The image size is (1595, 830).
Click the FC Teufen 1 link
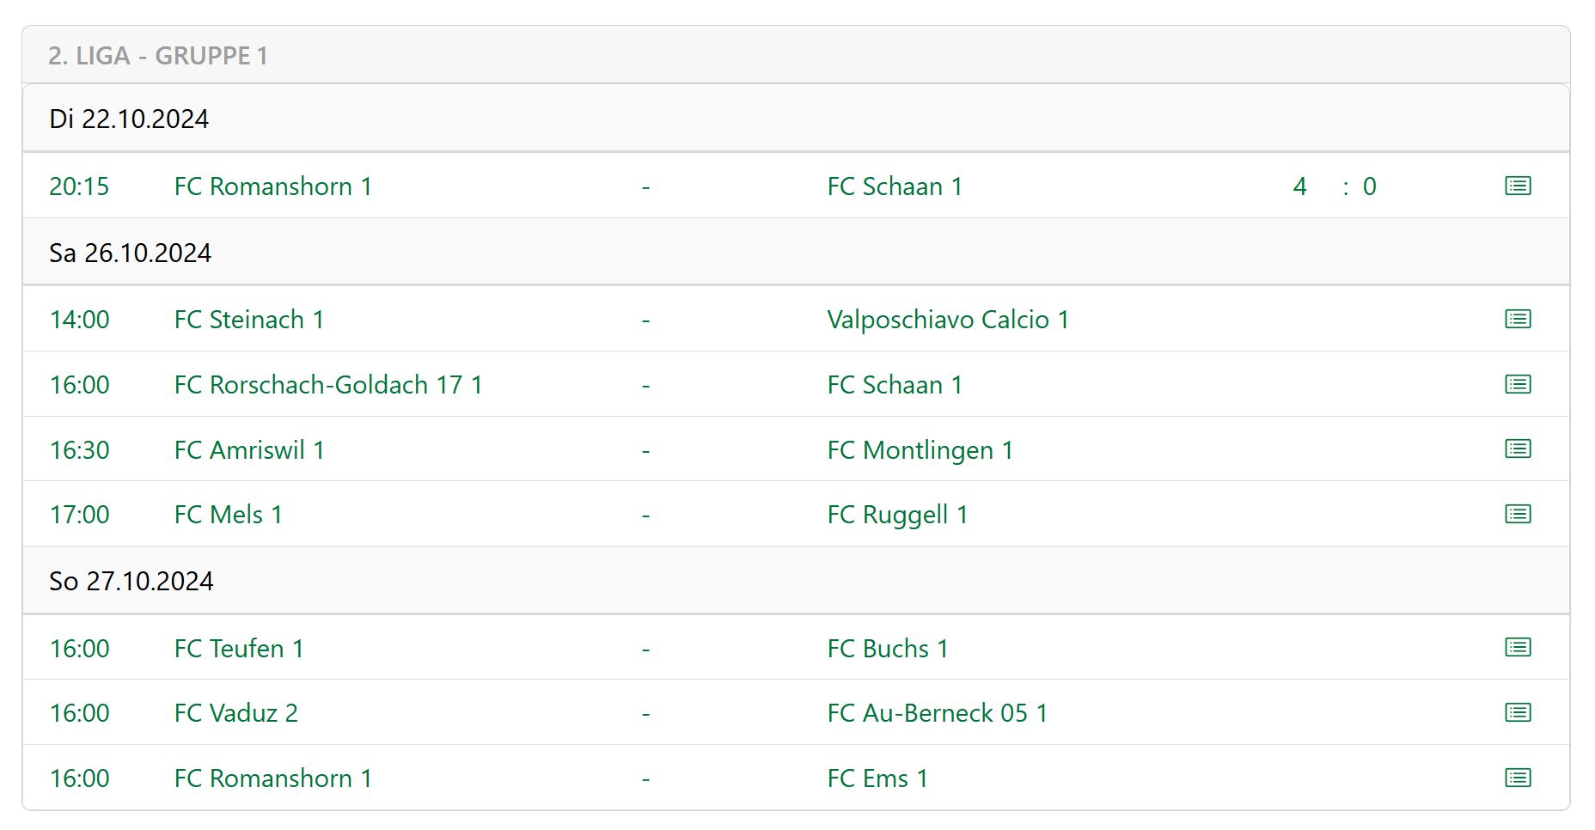239,649
